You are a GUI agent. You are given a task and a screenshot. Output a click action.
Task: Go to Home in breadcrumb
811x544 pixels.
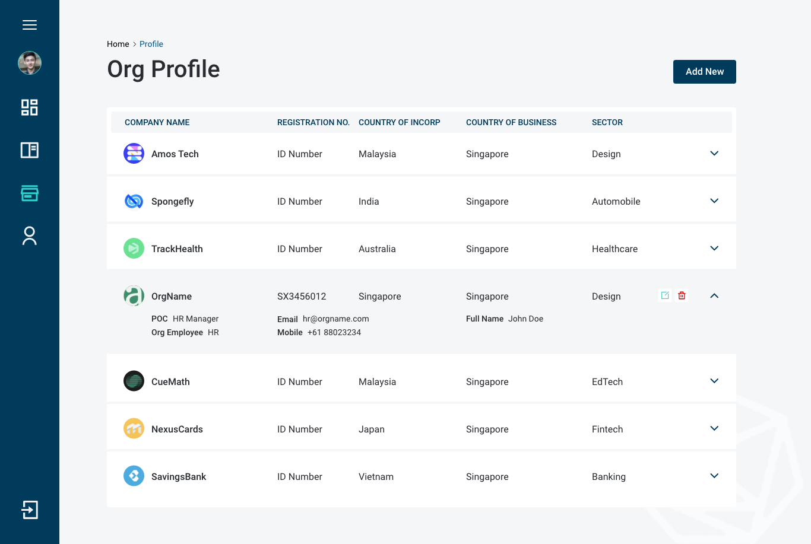click(118, 44)
